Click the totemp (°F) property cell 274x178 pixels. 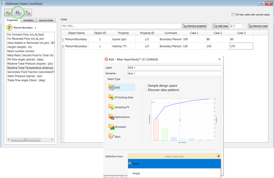click(x=123, y=46)
